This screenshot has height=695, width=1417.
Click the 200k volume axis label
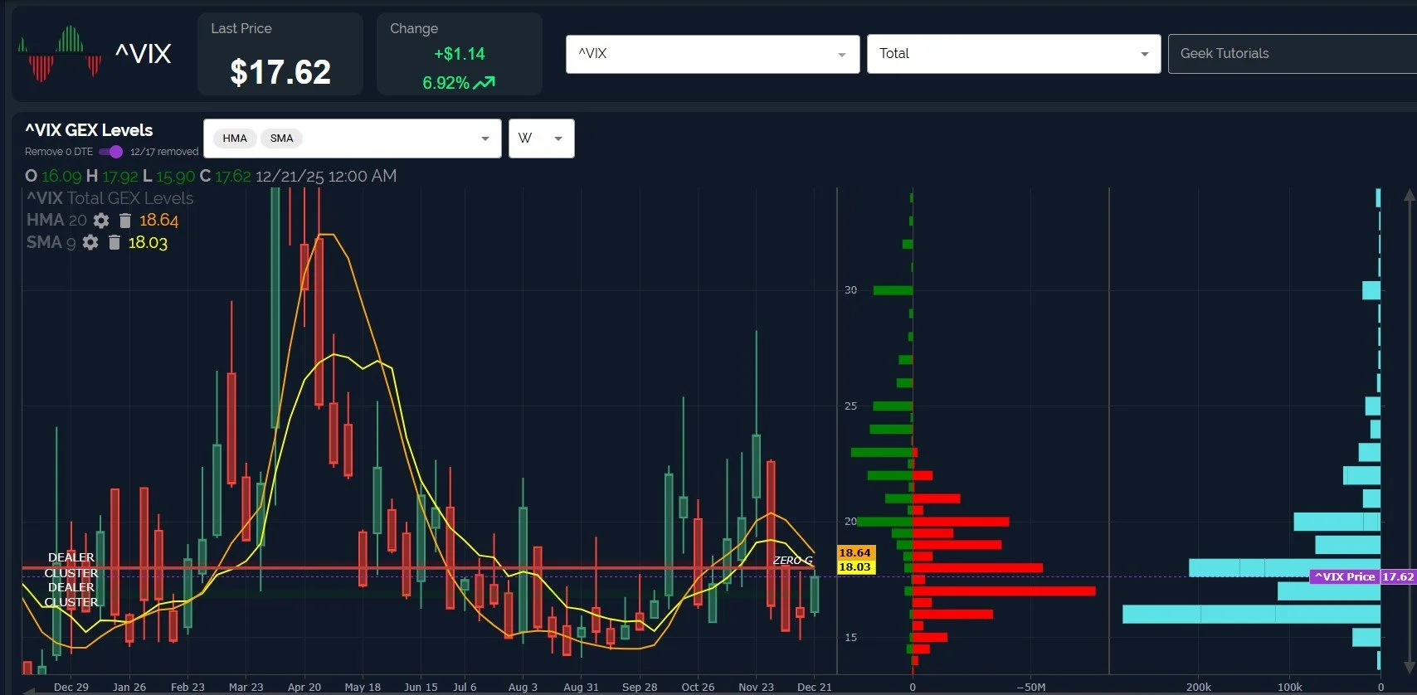tap(1198, 687)
